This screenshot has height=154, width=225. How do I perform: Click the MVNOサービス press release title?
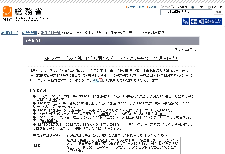pos(111,58)
